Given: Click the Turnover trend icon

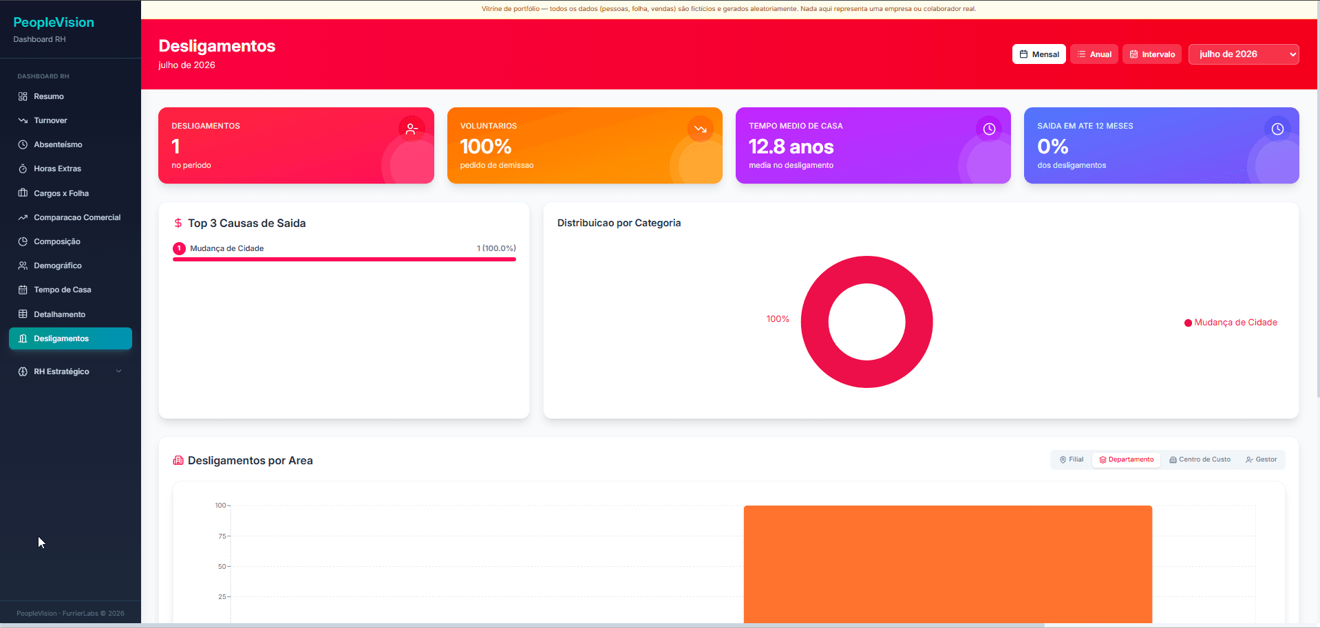Looking at the screenshot, I should coord(23,120).
